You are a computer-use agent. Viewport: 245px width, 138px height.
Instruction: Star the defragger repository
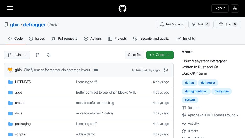point(228,24)
